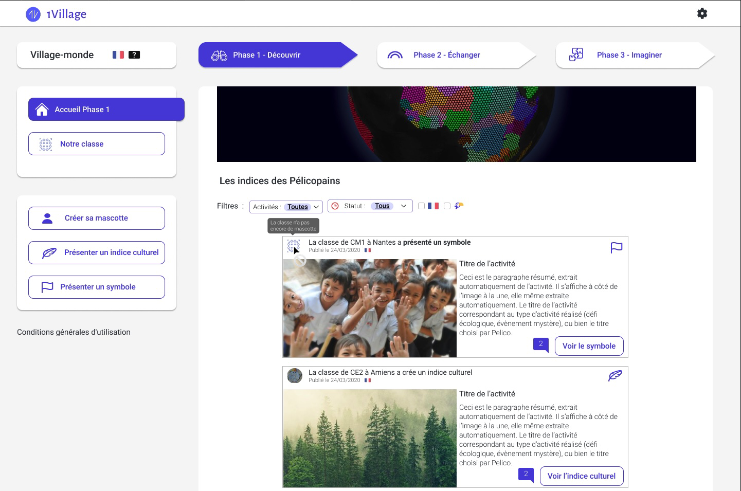This screenshot has width=741, height=491.
Task: Switch to Phase 1 - Découvrir tab
Action: 278,55
